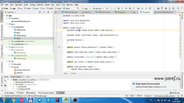Click the collapse-all icon in Project panel

pyautogui.click(x=43, y=12)
